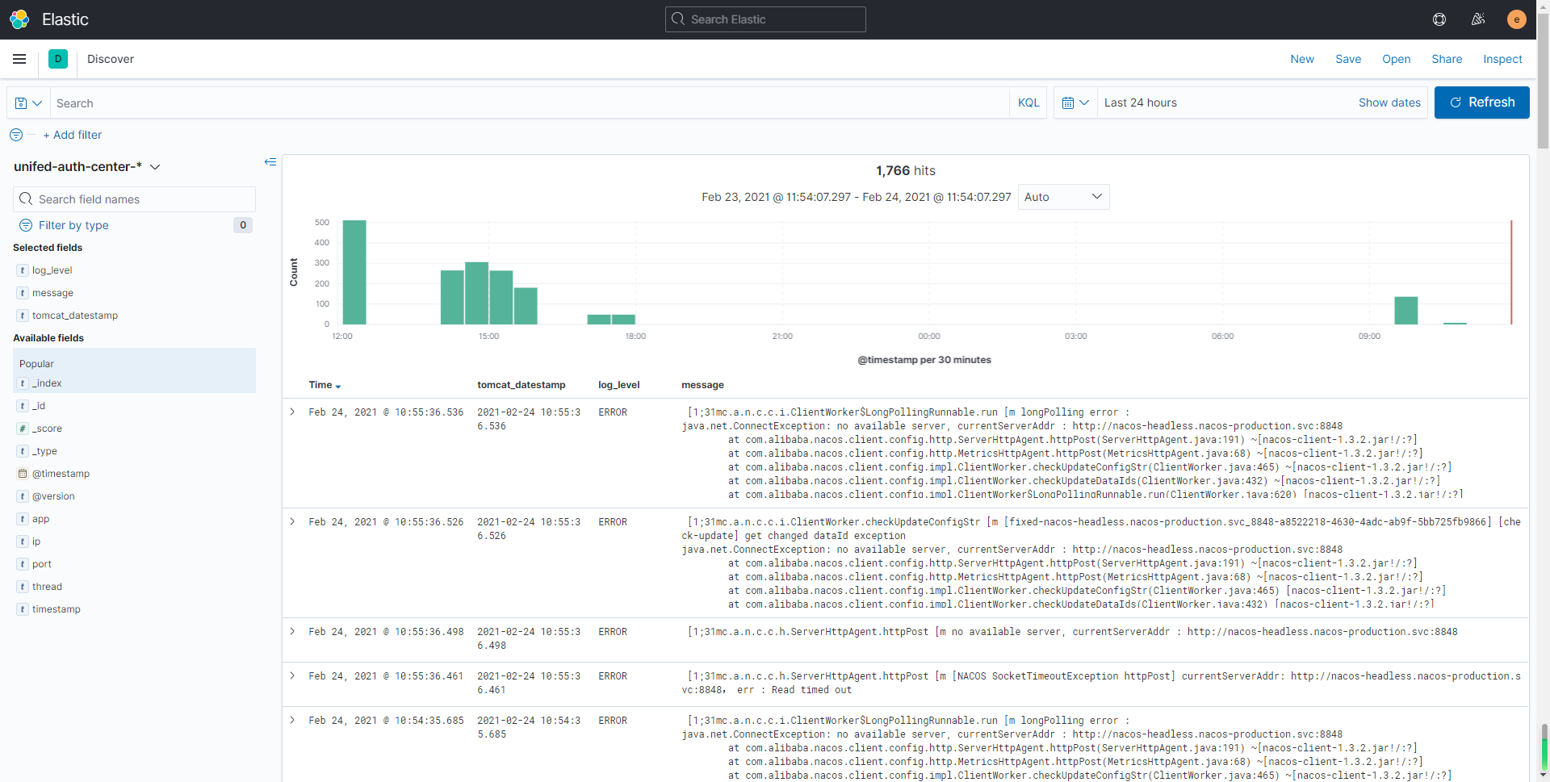
Task: Click the _index field type icon
Action: point(23,383)
